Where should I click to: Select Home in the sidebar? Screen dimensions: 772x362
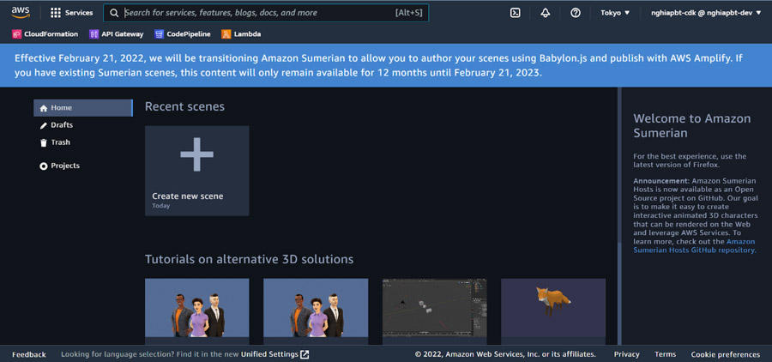pyautogui.click(x=61, y=108)
